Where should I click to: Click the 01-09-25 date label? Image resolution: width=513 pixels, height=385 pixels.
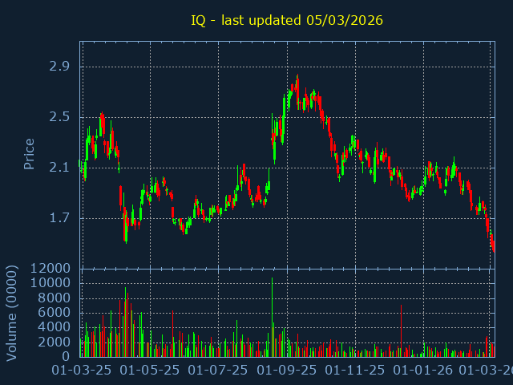click(287, 371)
